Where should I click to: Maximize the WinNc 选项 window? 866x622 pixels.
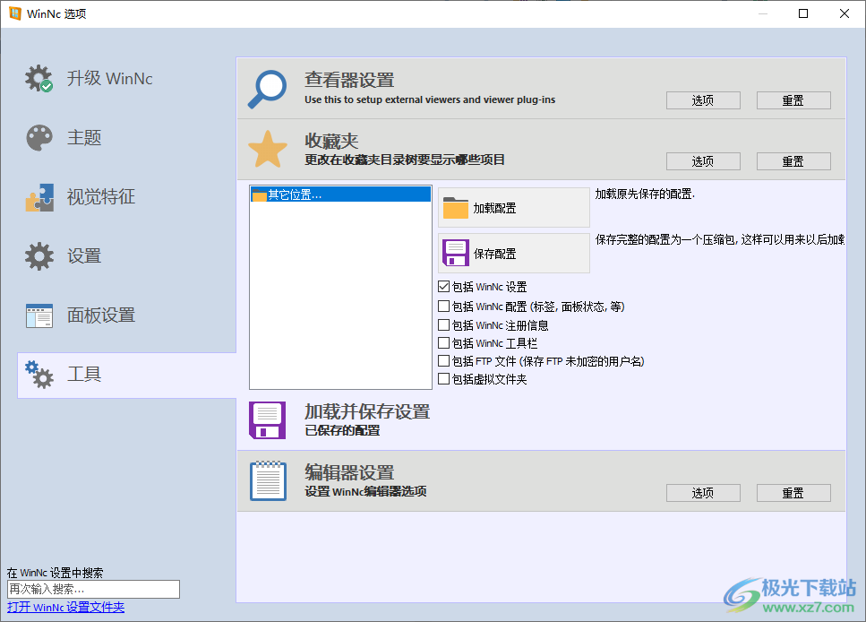(803, 13)
